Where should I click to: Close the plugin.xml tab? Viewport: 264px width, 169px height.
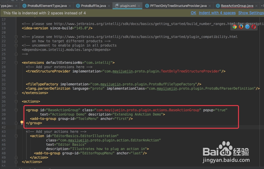(x=139, y=6)
